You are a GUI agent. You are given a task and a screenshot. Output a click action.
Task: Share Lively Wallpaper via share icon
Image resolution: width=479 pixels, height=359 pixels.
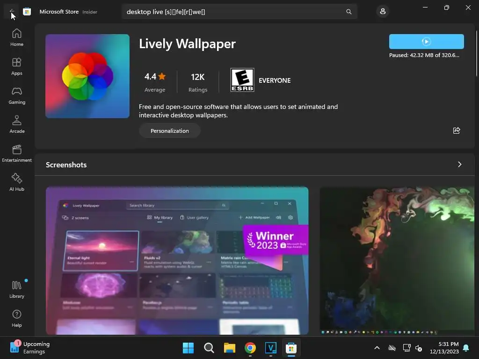pos(457,131)
